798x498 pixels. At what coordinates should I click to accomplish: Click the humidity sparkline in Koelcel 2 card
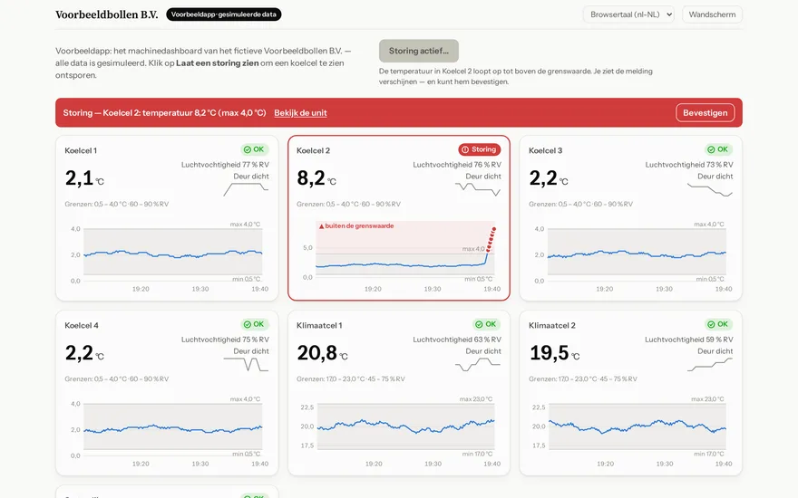[x=478, y=189]
